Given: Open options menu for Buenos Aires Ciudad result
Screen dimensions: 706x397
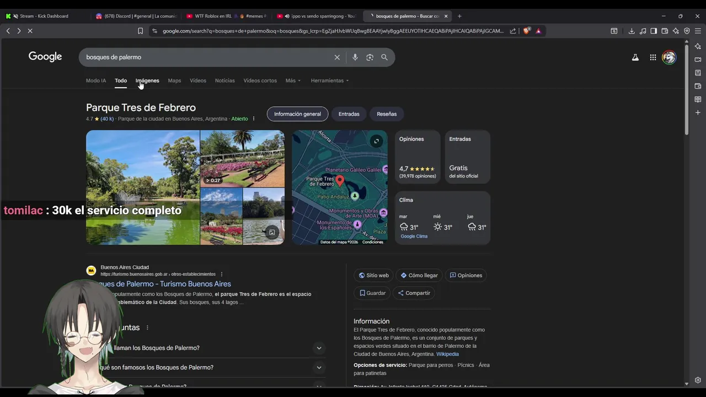Looking at the screenshot, I should [x=222, y=274].
